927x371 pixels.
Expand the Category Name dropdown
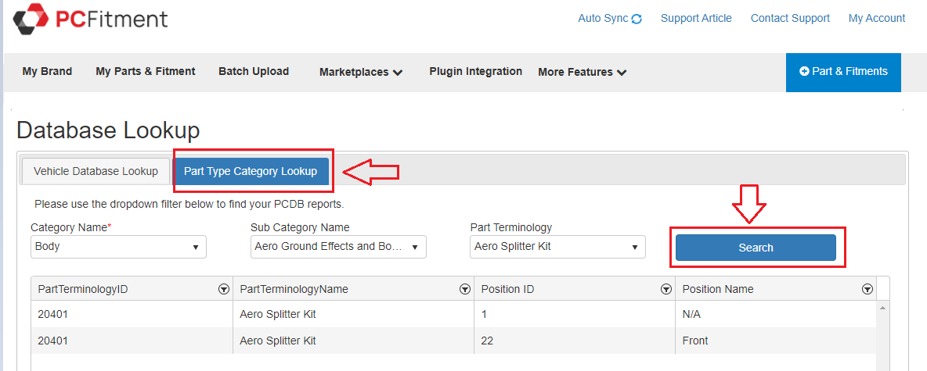(118, 247)
